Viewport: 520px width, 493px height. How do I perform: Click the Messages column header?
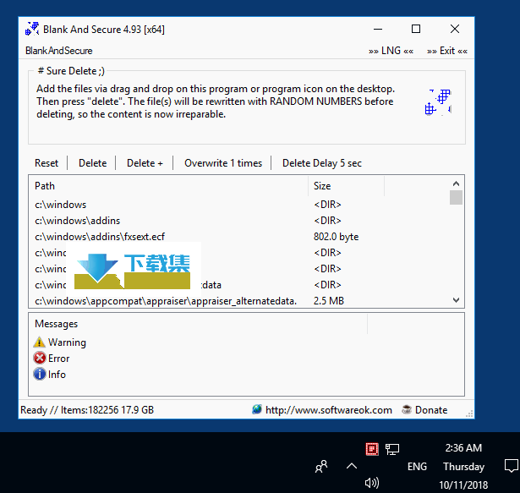point(198,324)
